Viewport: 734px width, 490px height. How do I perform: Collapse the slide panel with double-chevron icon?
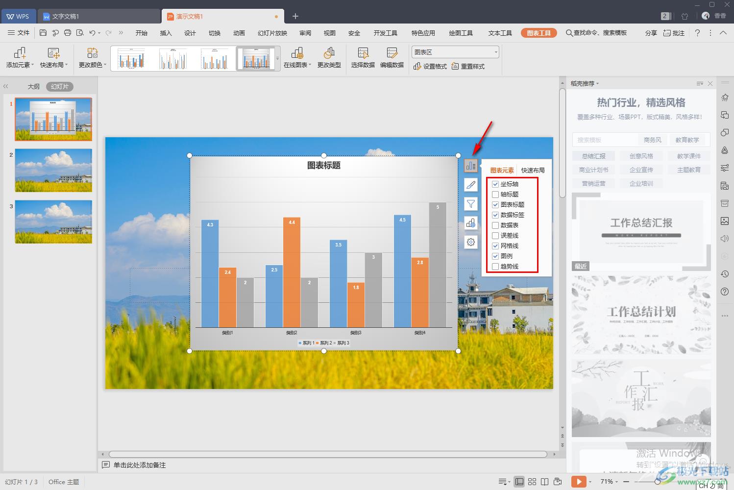pyautogui.click(x=6, y=86)
